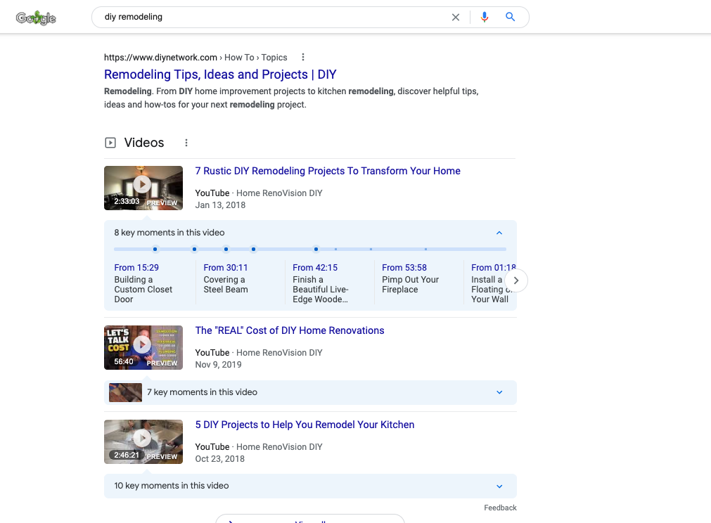
Task: Click the magnifying glass search icon
Action: [x=511, y=17]
